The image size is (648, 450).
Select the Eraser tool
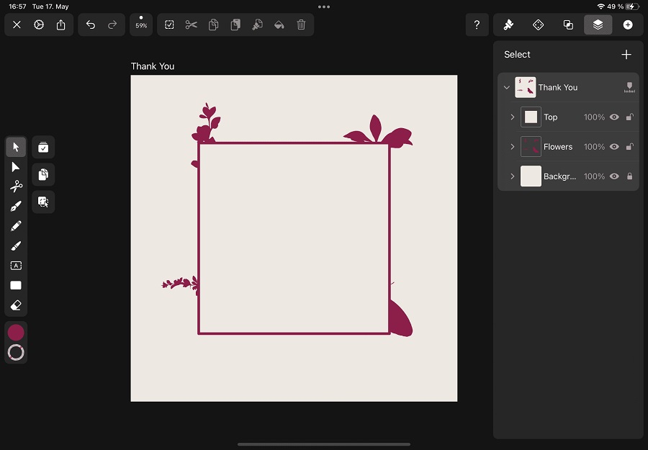[x=16, y=305]
